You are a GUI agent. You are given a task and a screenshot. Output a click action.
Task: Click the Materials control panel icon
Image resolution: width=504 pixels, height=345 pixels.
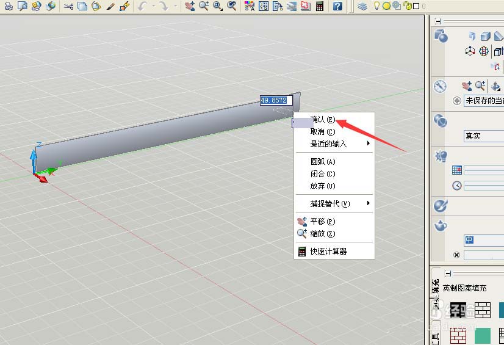coord(441,206)
